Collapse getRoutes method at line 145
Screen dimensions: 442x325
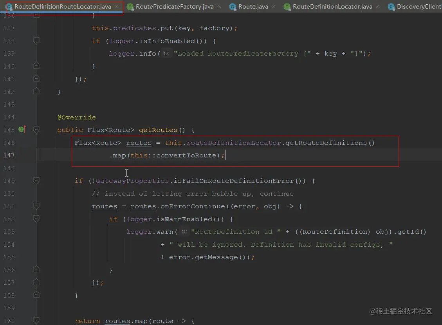[x=36, y=130]
